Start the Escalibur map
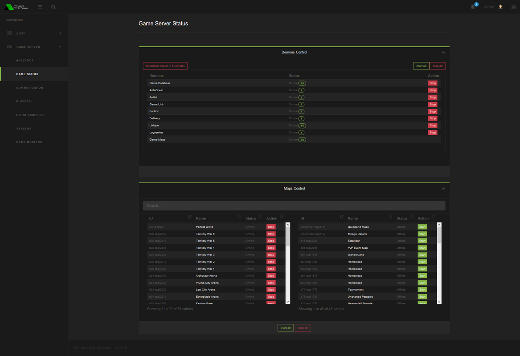 [422, 241]
